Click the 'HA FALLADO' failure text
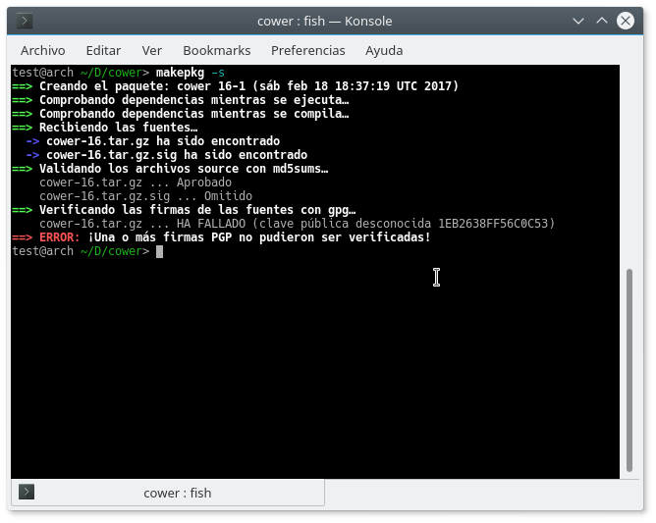The width and height of the screenshot is (656, 523). tap(211, 224)
